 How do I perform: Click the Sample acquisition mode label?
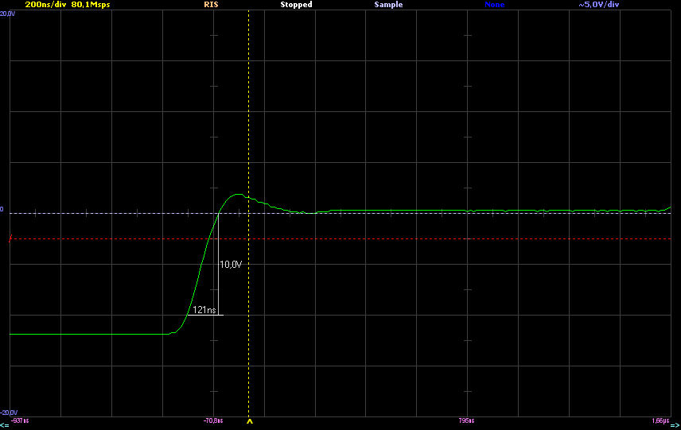(388, 5)
